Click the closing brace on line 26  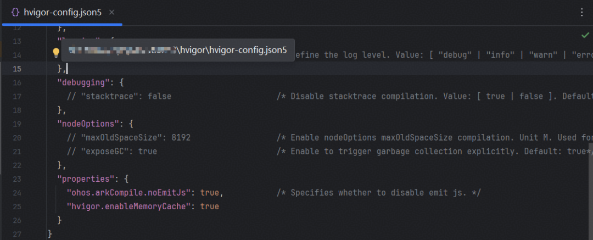59,220
